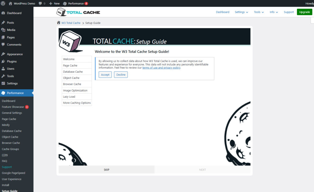Open Dashboard in Performance submenu
The image size is (314, 192).
pyautogui.click(x=9, y=101)
